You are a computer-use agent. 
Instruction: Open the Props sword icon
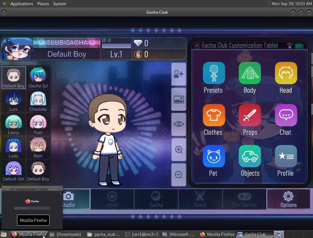click(x=250, y=115)
